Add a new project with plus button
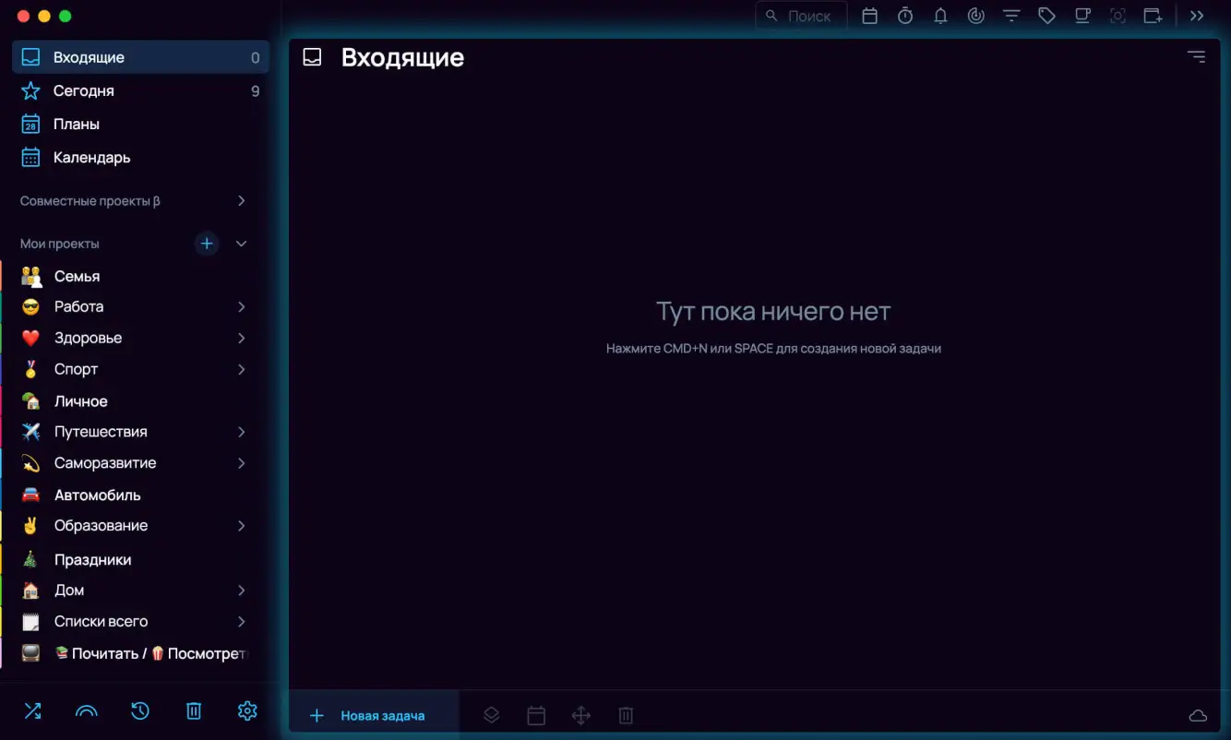The height and width of the screenshot is (740, 1231). click(x=207, y=244)
